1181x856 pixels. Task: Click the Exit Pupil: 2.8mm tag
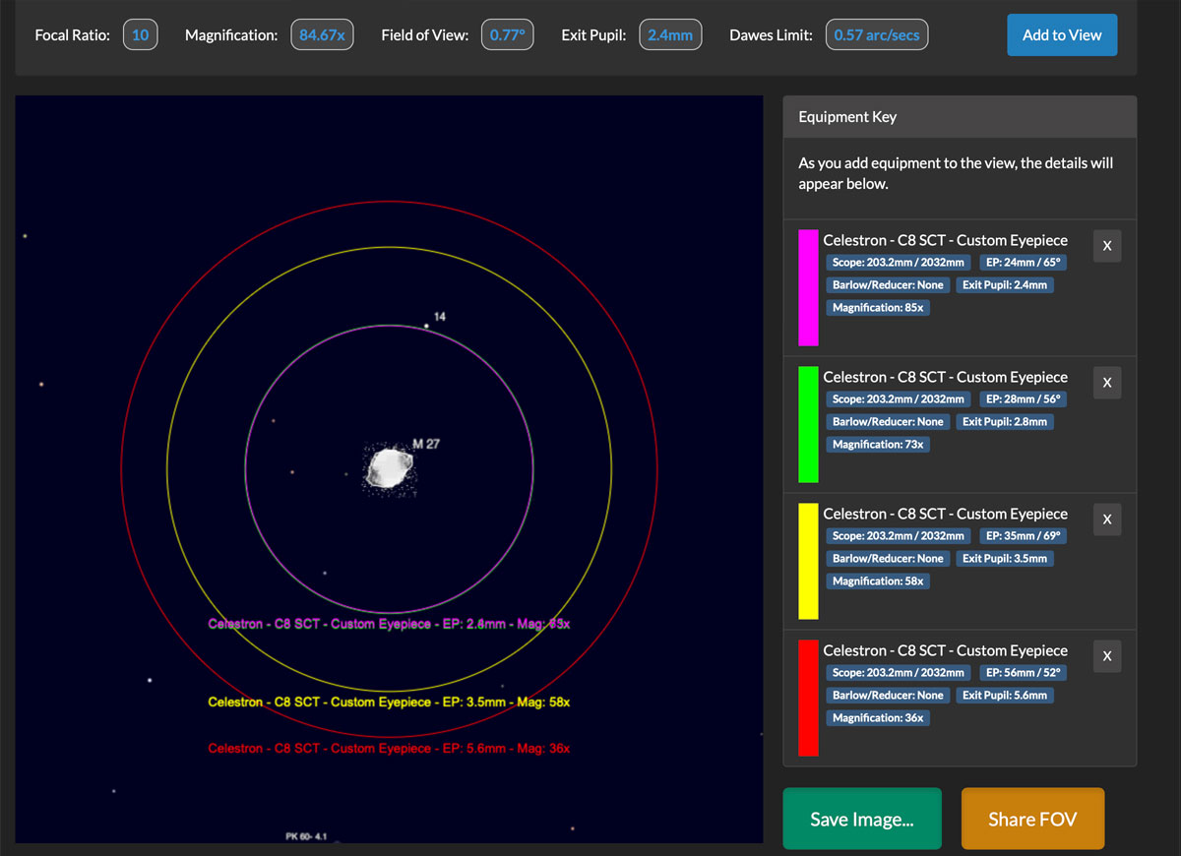pos(1005,421)
